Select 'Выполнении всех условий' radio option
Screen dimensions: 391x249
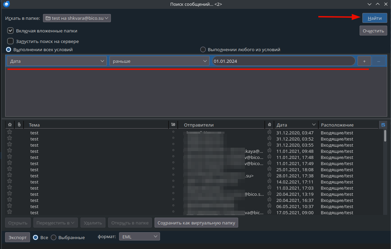[x=9, y=49]
